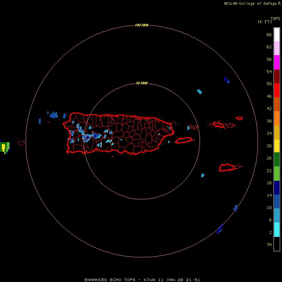282x282 pixels.
Task: Click the dark blue echo cluster in western Puerto Rico
Action: tap(92, 136)
